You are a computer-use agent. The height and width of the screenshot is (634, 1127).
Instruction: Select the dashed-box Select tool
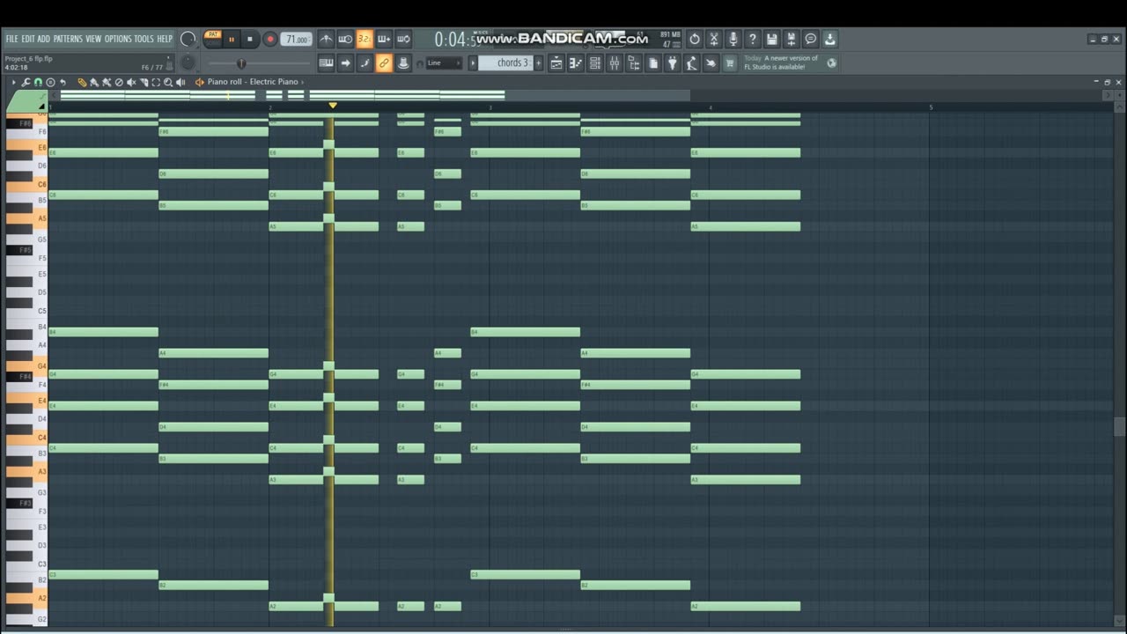click(156, 82)
